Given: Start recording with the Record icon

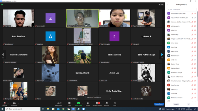Looking at the screenshot, I should pyautogui.click(x=88, y=103).
